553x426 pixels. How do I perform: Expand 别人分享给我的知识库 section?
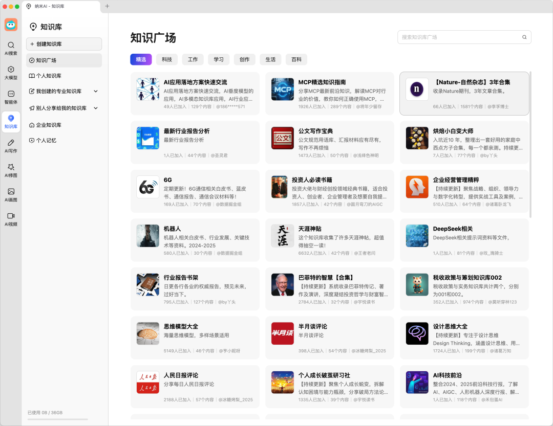[96, 108]
